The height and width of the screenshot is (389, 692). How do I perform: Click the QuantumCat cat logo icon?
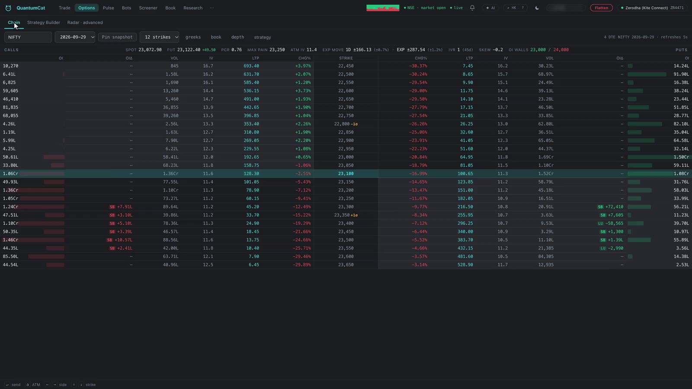[8, 8]
